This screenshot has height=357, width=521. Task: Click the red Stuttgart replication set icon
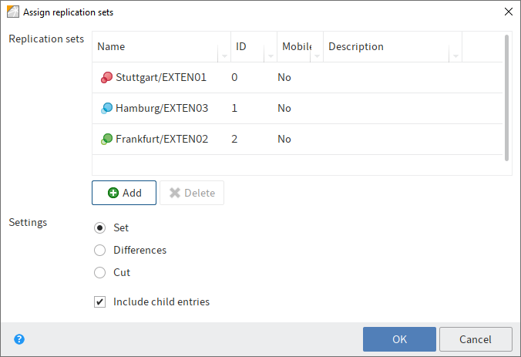106,77
